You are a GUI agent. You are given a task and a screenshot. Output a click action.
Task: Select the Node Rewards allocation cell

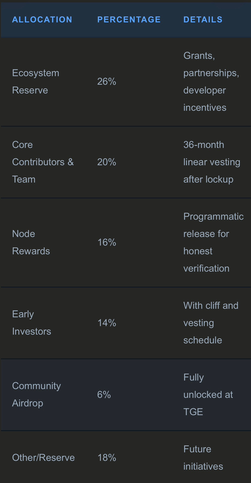pyautogui.click(x=31, y=242)
